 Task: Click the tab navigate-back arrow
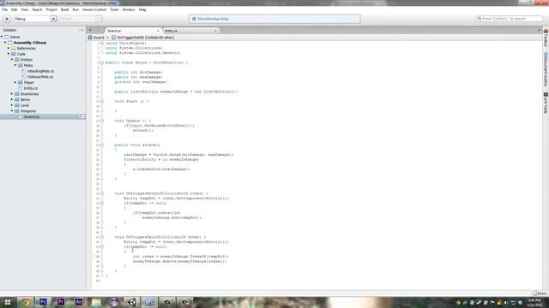tap(90, 31)
